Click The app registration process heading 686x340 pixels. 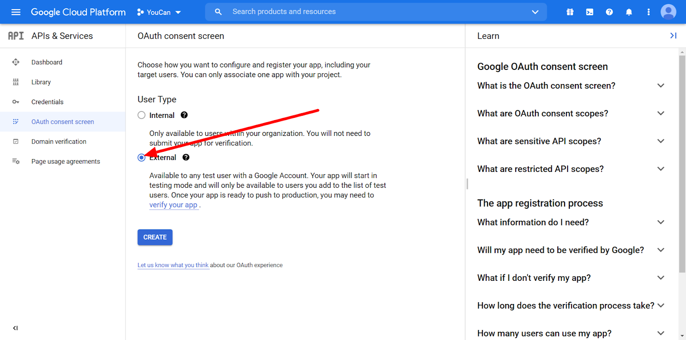coord(540,203)
